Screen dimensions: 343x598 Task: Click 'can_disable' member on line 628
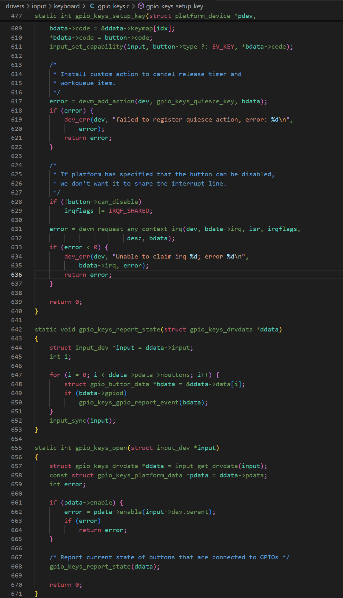tap(118, 202)
